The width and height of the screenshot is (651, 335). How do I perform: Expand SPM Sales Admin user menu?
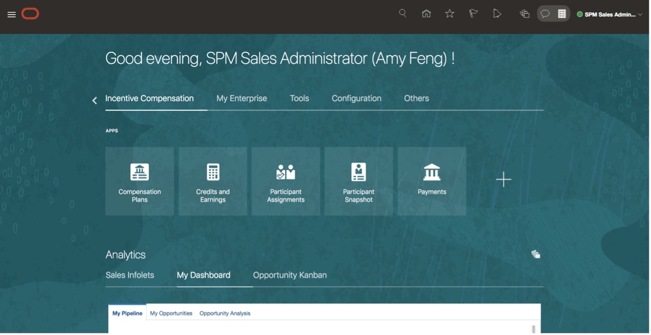tap(610, 14)
